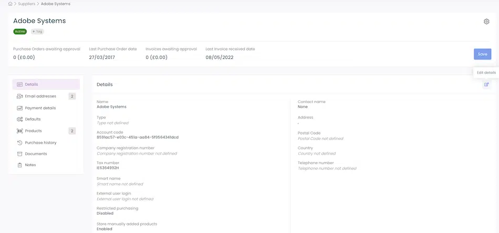Click the Products count badge 2
This screenshot has width=499, height=233.
point(72,131)
